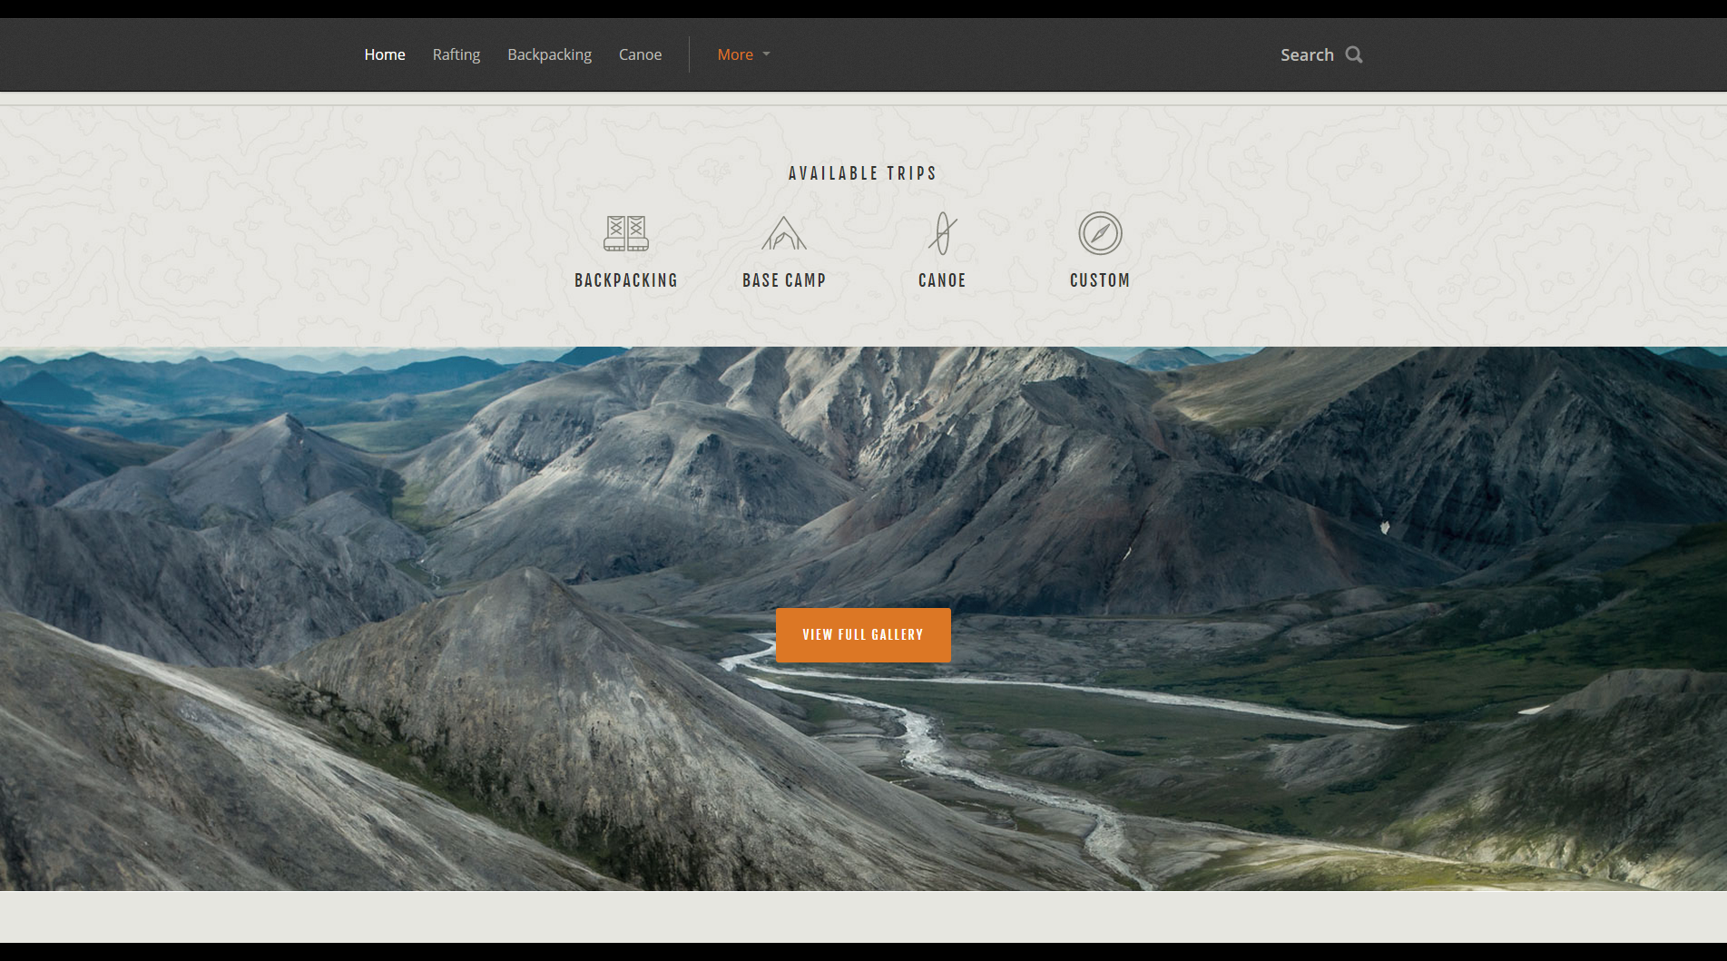
Task: Expand the More navigation dropdown
Action: 735,54
